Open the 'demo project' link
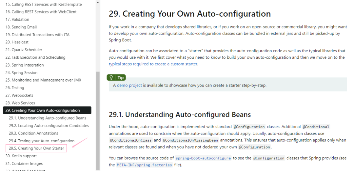Viewport: 354px width, 171px height. coord(129,85)
